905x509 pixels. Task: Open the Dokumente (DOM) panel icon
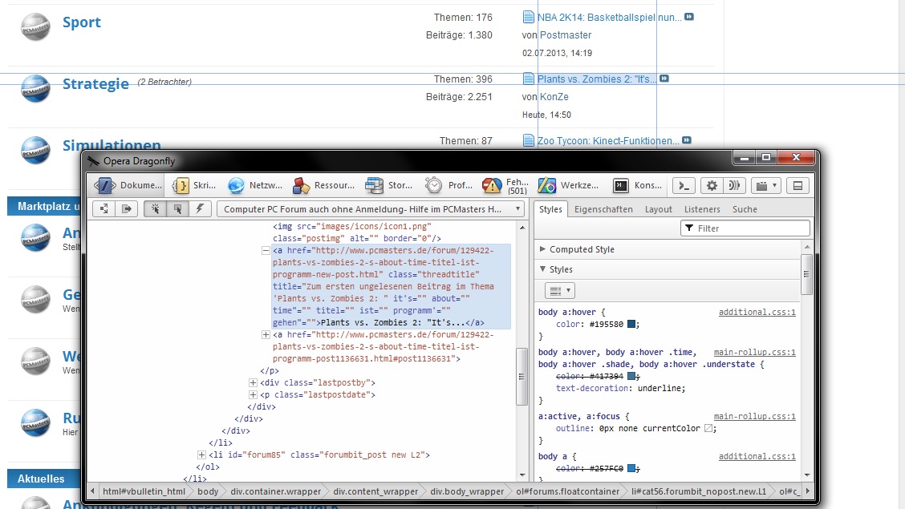105,185
